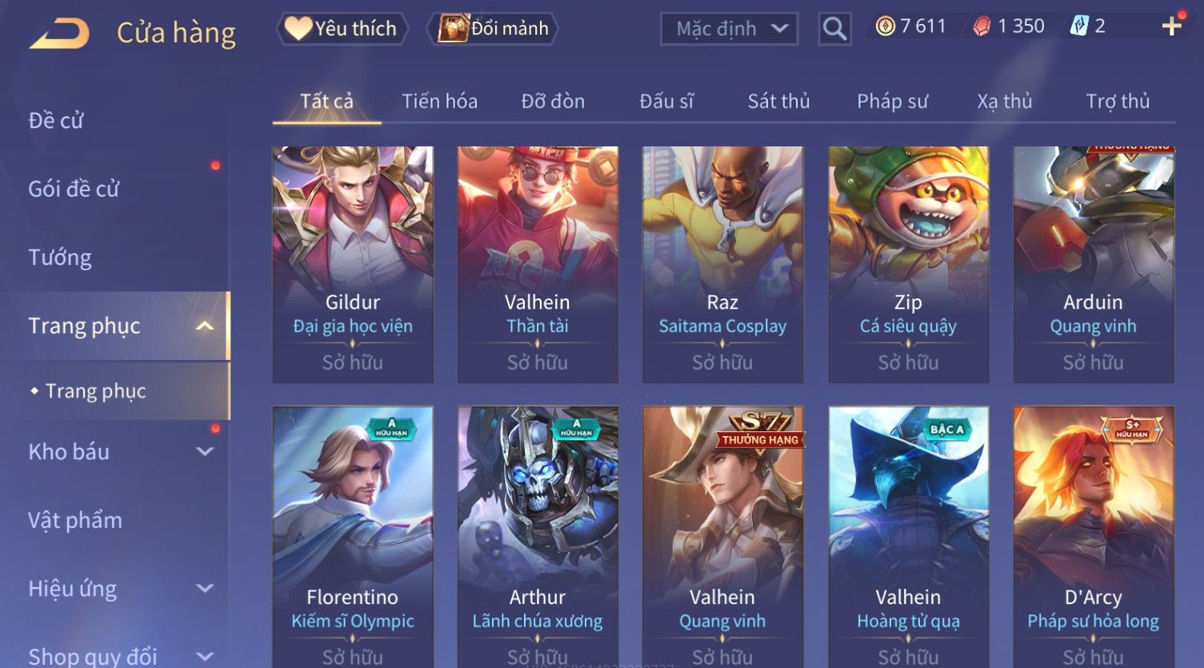Switch to the Pháp sư tab
Image resolution: width=1204 pixels, height=668 pixels.
click(892, 101)
